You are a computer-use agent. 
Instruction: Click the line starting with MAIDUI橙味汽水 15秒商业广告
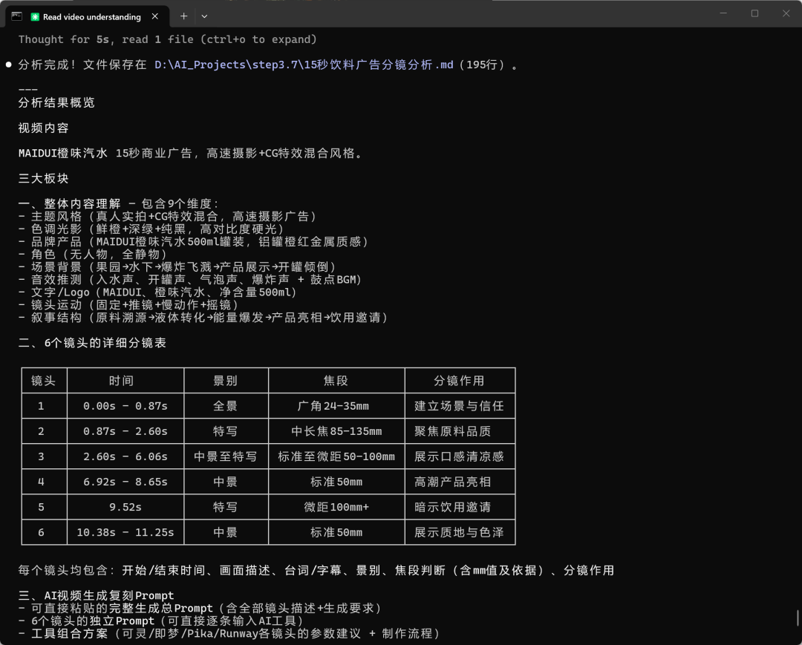[x=191, y=154]
